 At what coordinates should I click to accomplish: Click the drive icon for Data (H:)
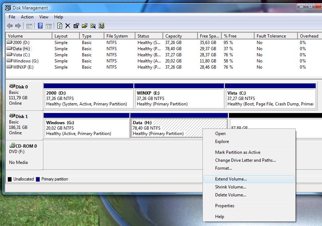click(9, 48)
